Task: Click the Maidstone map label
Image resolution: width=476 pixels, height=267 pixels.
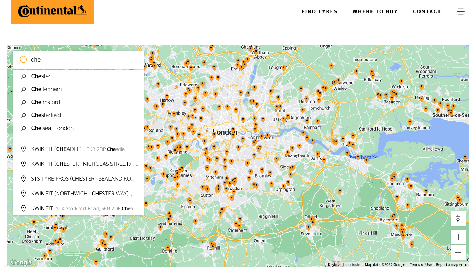Action: [401, 234]
